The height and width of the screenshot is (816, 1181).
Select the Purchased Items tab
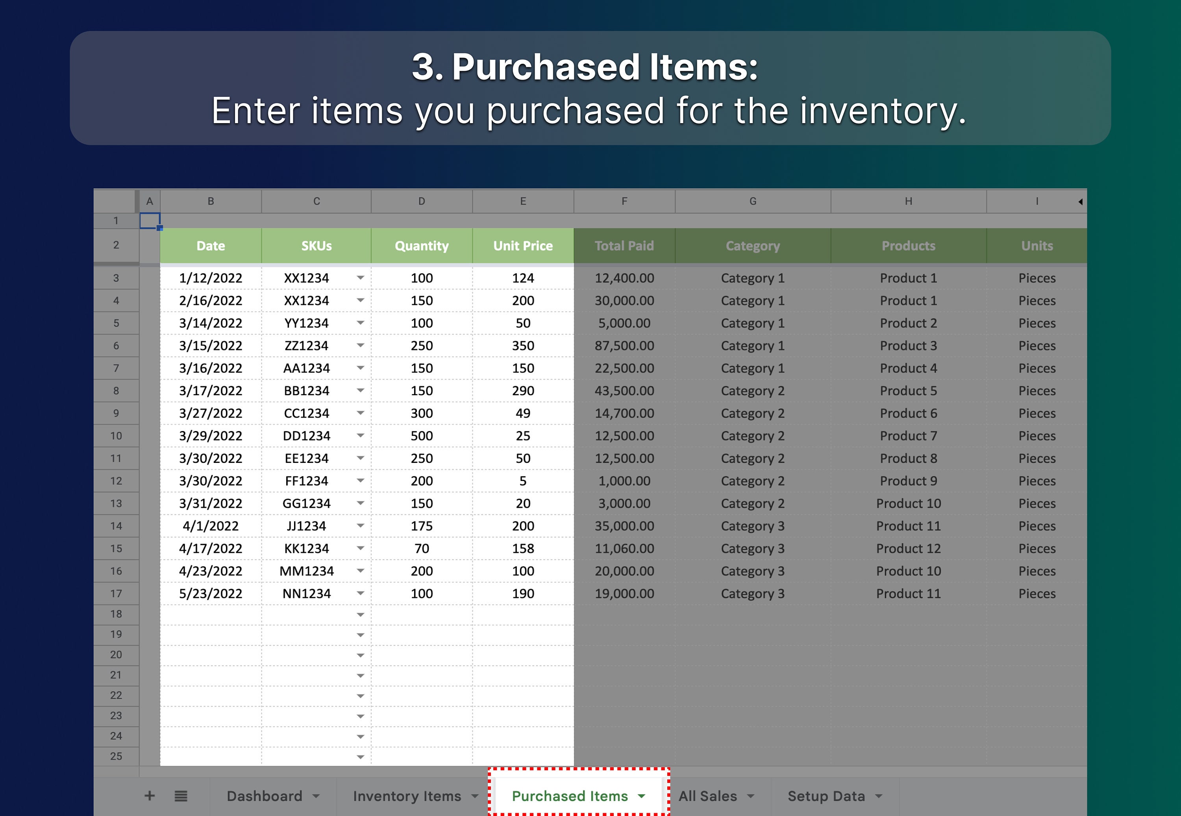click(570, 796)
